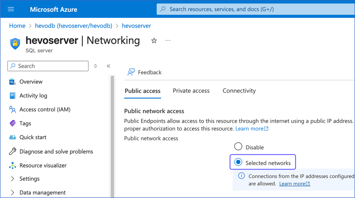Click the sidebar vertical scrollbar
The height and width of the screenshot is (198, 355).
tap(112, 137)
